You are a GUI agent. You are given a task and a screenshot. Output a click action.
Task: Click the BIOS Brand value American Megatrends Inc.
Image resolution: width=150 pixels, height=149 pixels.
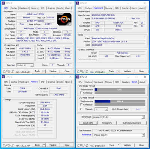pos(118,38)
